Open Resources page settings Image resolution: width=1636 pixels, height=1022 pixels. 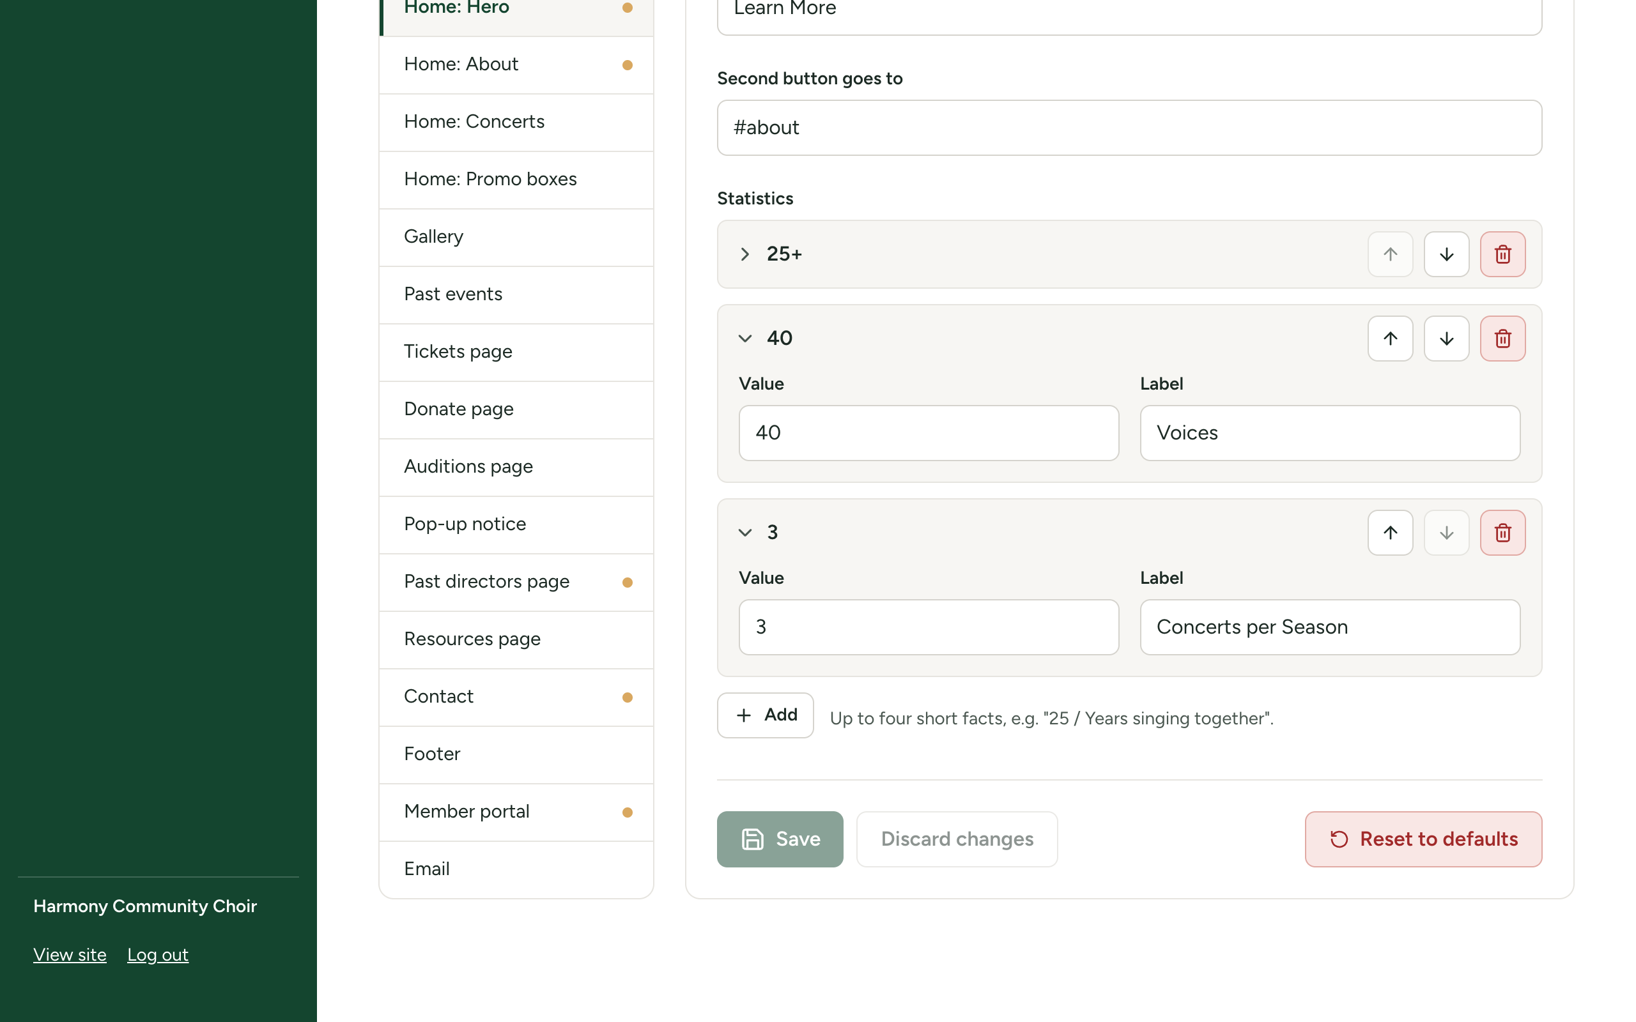coord(516,639)
